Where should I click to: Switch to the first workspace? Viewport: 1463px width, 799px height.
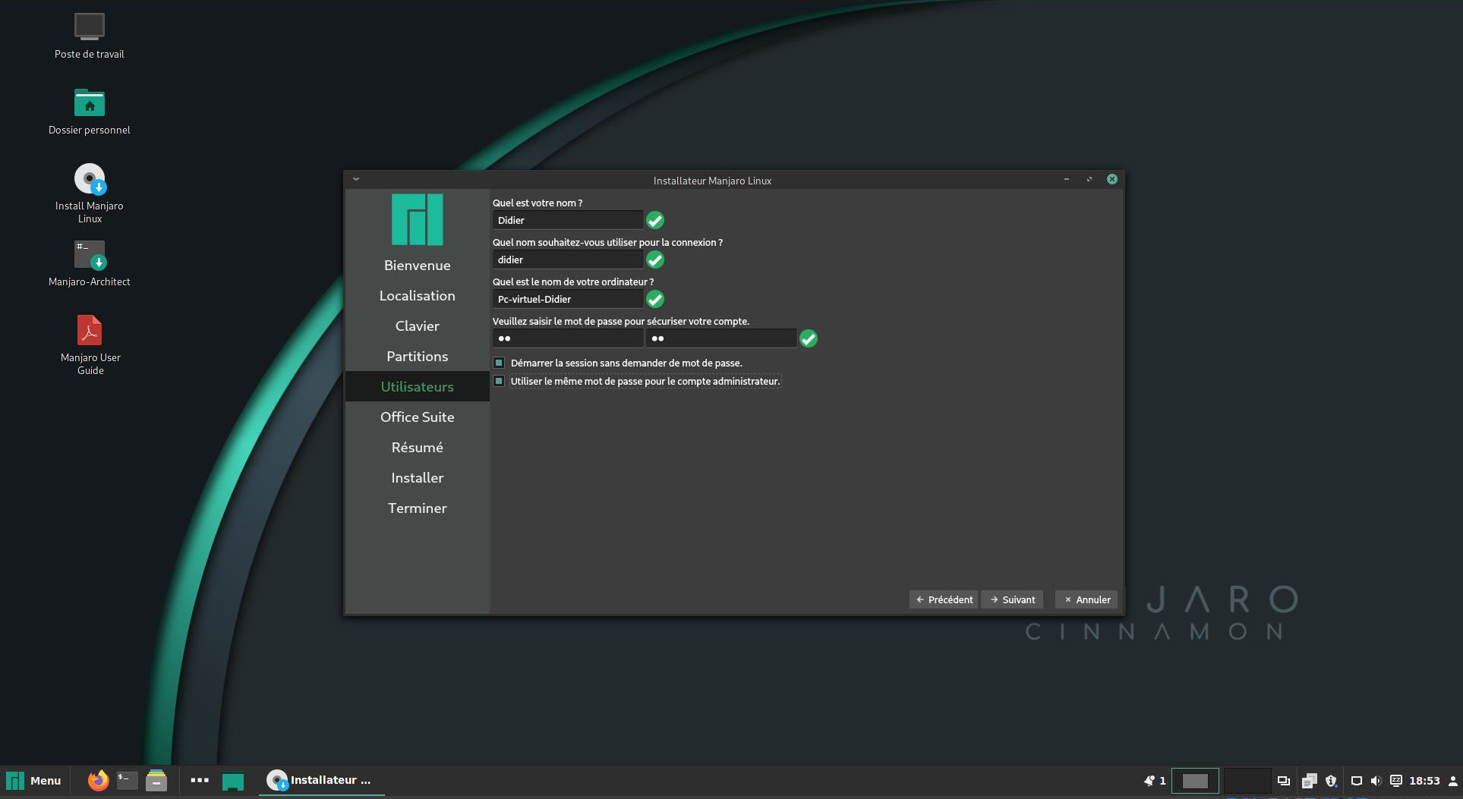1195,781
